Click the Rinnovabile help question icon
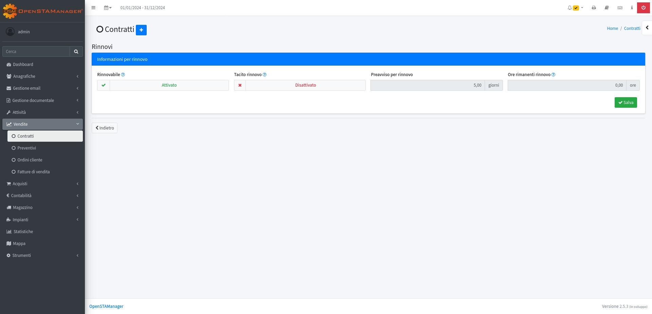This screenshot has width=652, height=314. [123, 75]
